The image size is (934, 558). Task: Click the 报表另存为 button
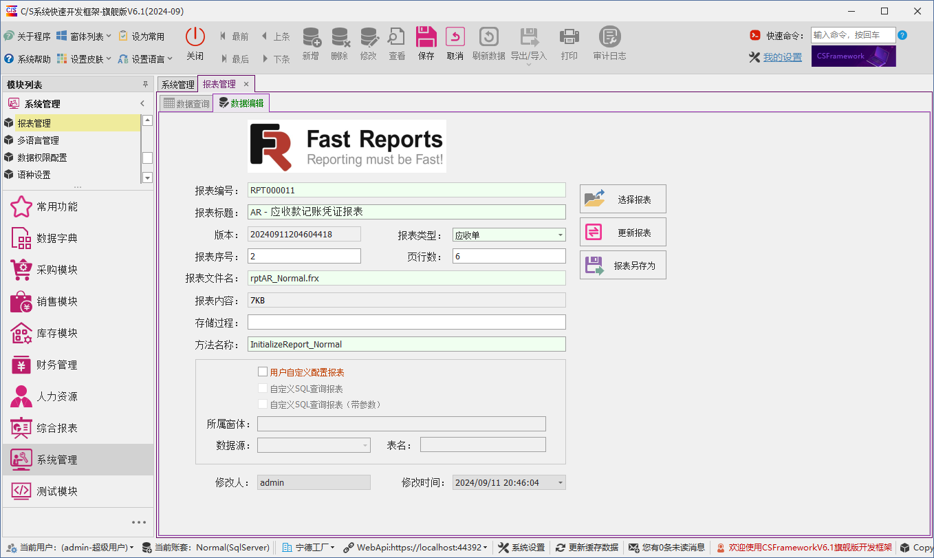coord(623,265)
